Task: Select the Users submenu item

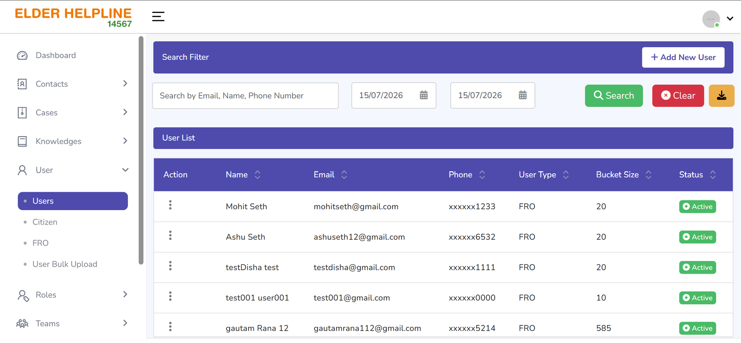Action: (73, 201)
